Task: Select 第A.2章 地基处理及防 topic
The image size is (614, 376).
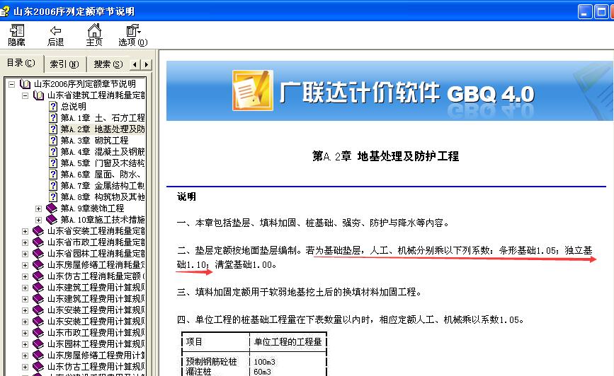Action: point(103,129)
